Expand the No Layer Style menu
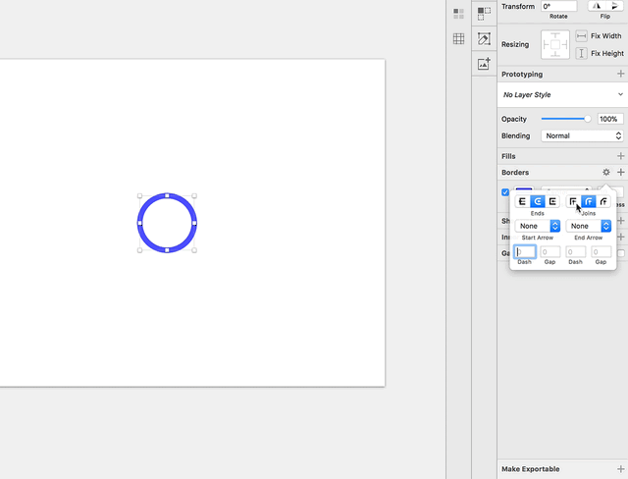This screenshot has width=628, height=479. click(562, 95)
